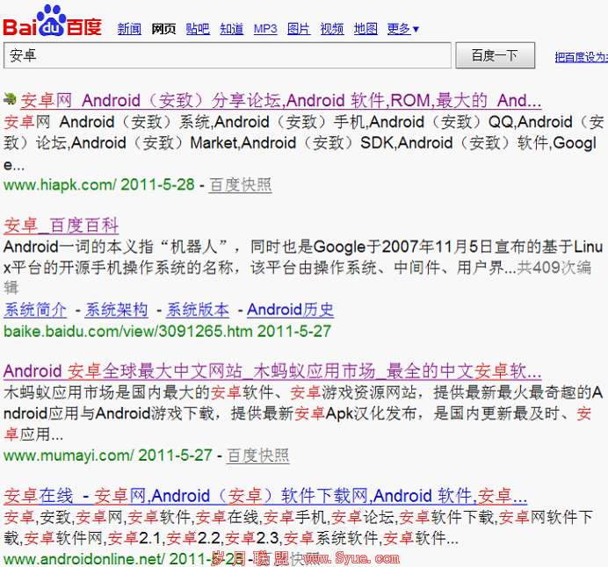This screenshot has width=608, height=567.
Task: Open 百度快照 for www.hiapk.com result
Action: point(241,184)
